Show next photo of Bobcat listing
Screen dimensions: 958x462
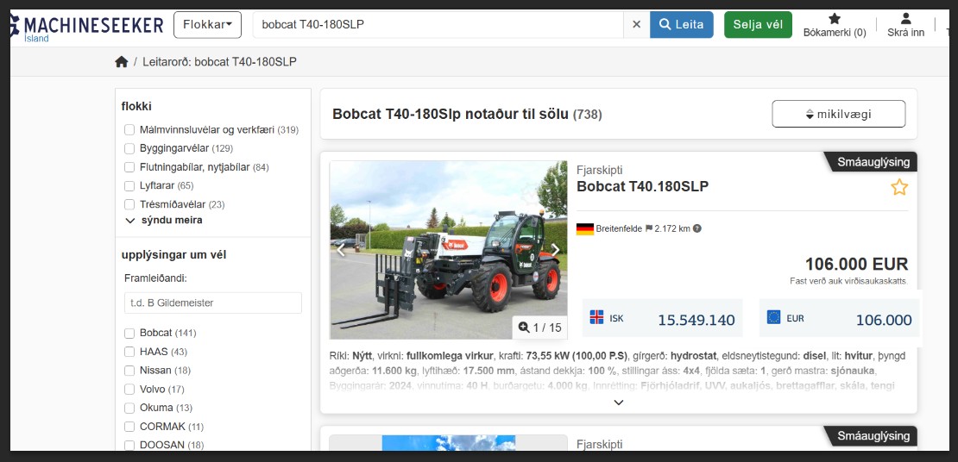pos(555,250)
